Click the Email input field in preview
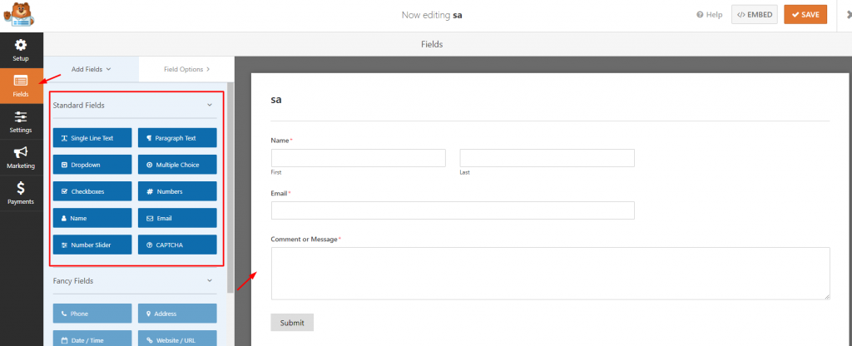Screen dimensions: 852x346 tap(453, 210)
